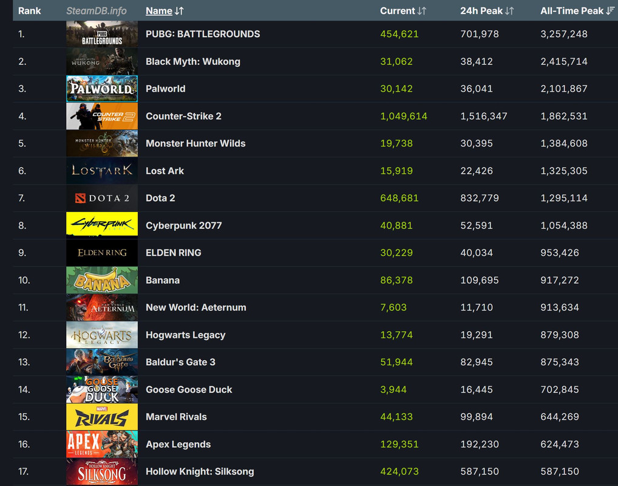Select current players value 424,073

(x=399, y=471)
